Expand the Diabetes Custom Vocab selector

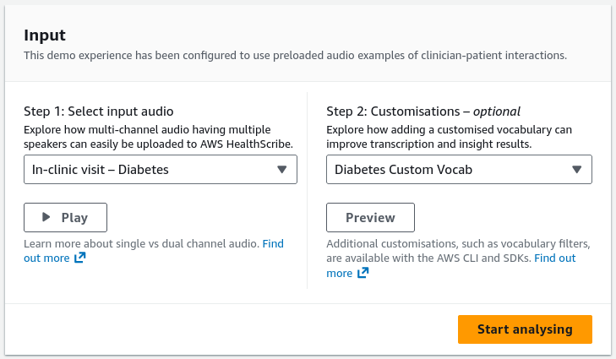pos(459,169)
